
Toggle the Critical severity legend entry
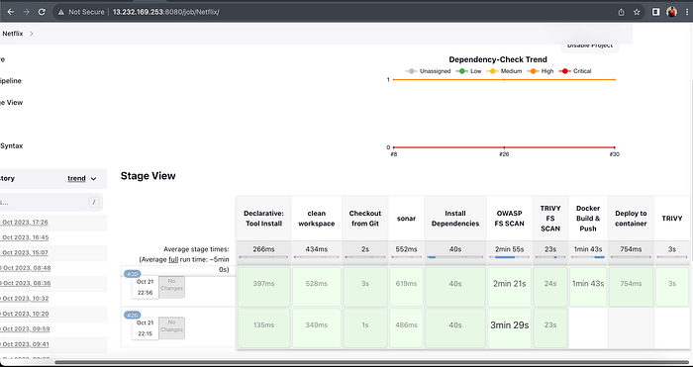pos(575,71)
